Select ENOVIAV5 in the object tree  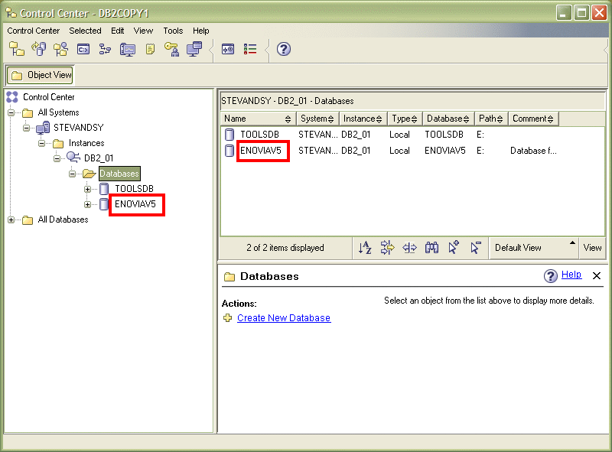coord(135,204)
